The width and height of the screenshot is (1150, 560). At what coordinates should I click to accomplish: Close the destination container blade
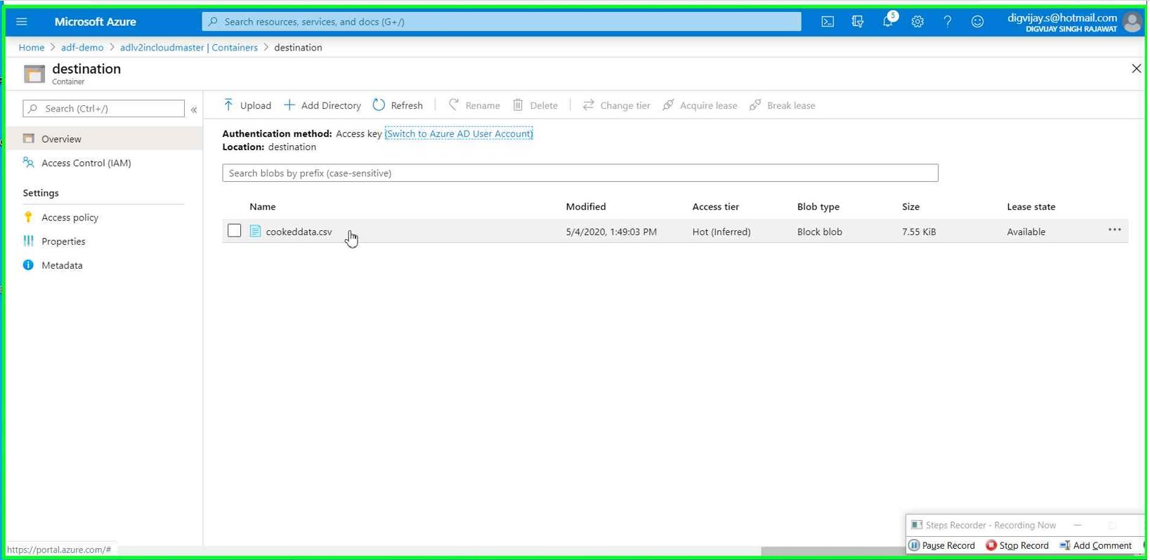click(1136, 69)
